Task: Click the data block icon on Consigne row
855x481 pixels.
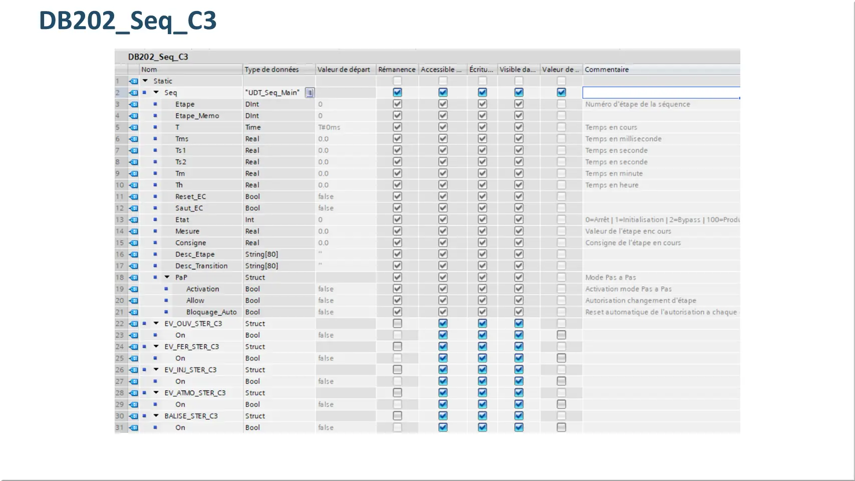Action: click(134, 243)
